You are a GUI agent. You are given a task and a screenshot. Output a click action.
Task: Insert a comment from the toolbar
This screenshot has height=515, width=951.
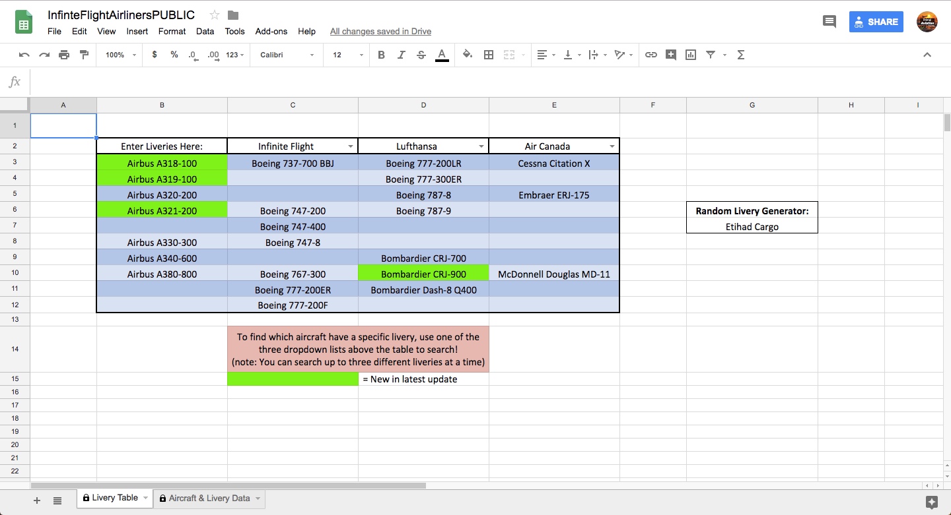click(x=671, y=55)
